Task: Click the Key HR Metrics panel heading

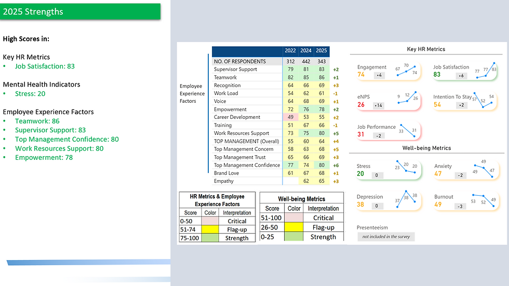Action: pyautogui.click(x=426, y=49)
